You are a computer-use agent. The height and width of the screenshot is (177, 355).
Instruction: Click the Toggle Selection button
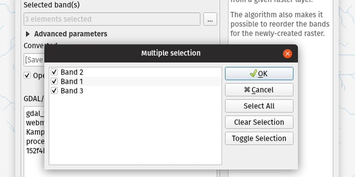click(259, 138)
